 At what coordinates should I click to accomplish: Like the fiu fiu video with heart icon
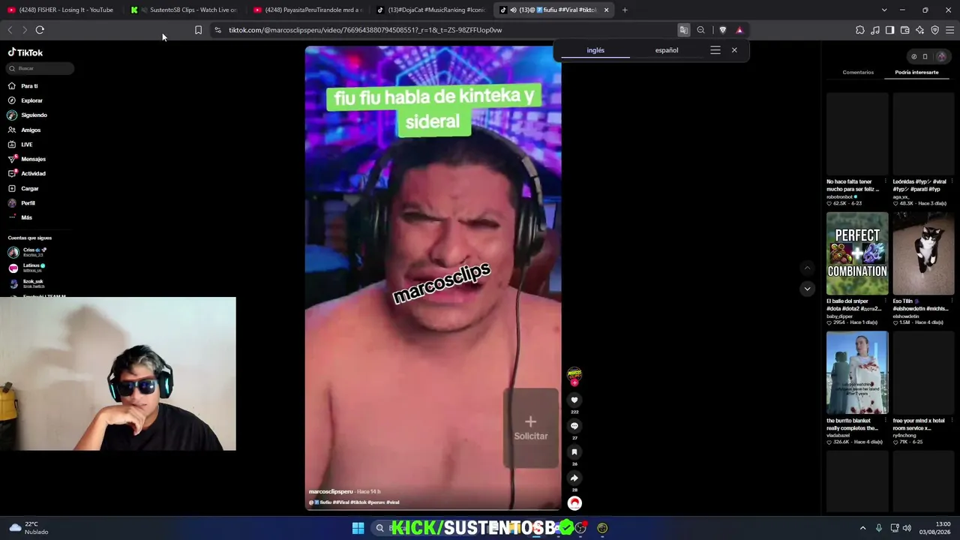coord(574,400)
